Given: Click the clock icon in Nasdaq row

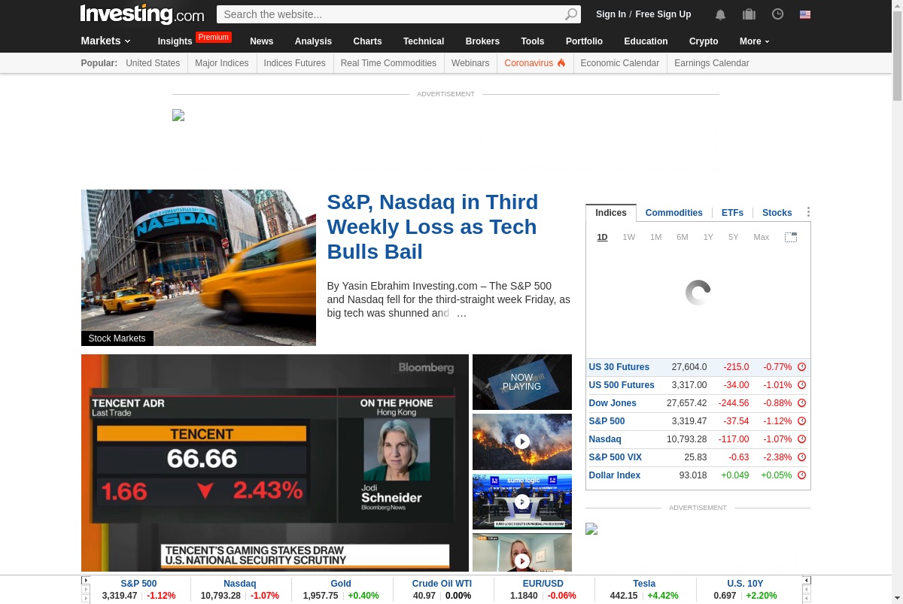Looking at the screenshot, I should tap(801, 439).
